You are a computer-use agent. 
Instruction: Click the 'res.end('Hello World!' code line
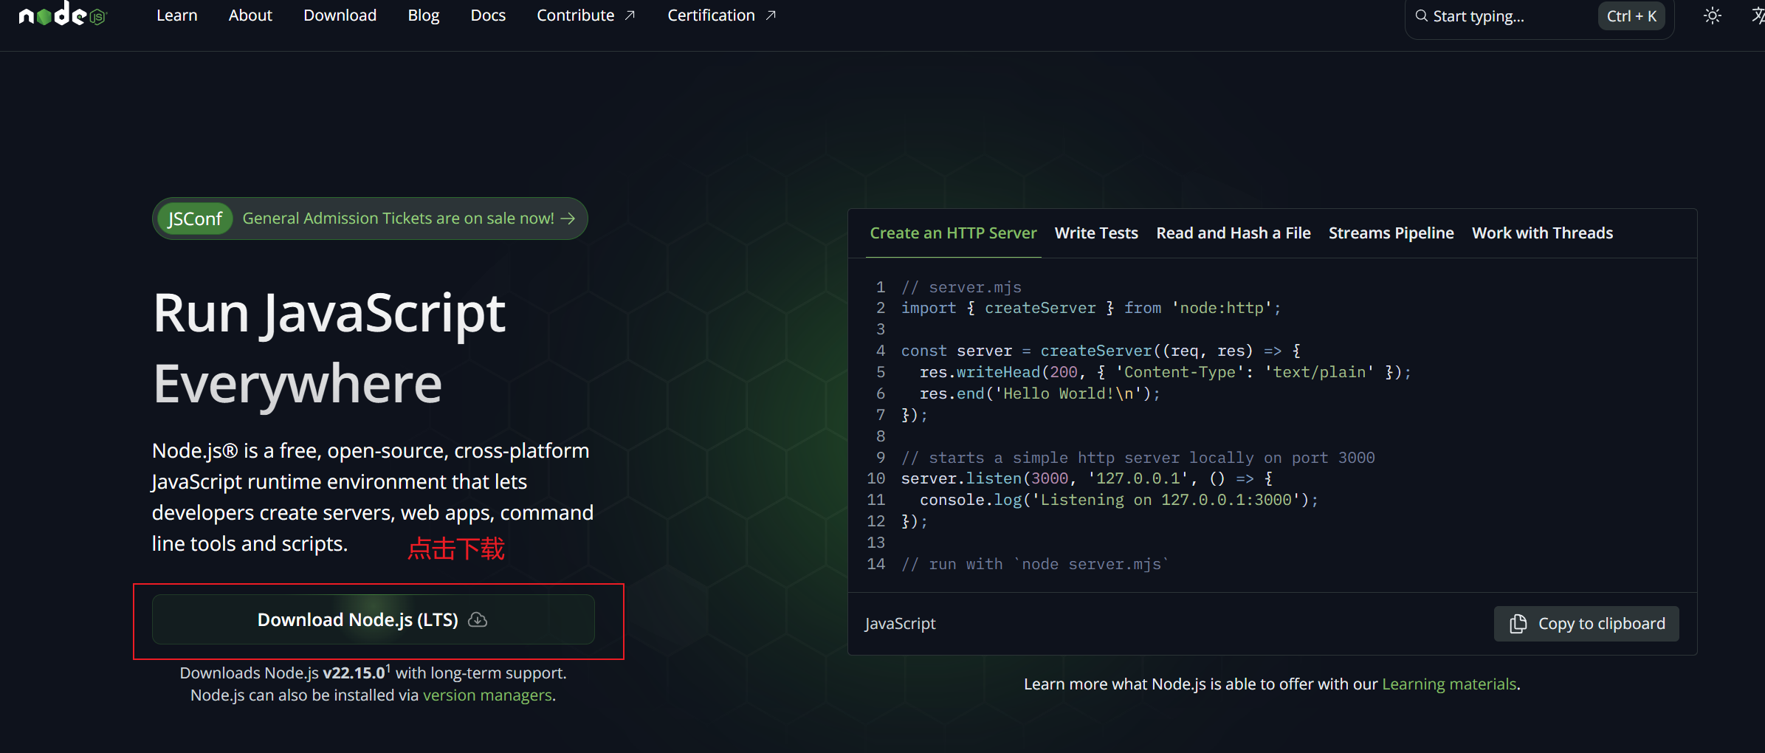click(x=1039, y=393)
